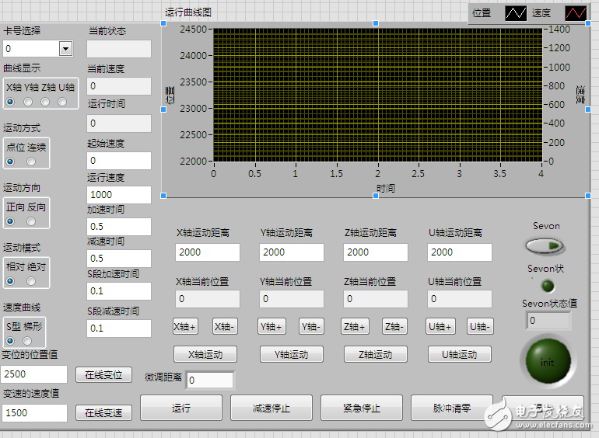Image resolution: width=599 pixels, height=438 pixels.
Task: Click the red speed plot legend icon
Action: (576, 13)
